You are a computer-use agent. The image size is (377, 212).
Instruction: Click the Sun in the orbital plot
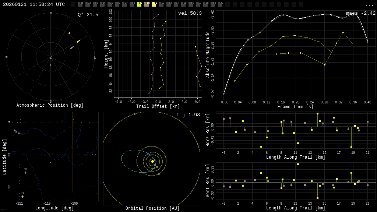click(152, 161)
